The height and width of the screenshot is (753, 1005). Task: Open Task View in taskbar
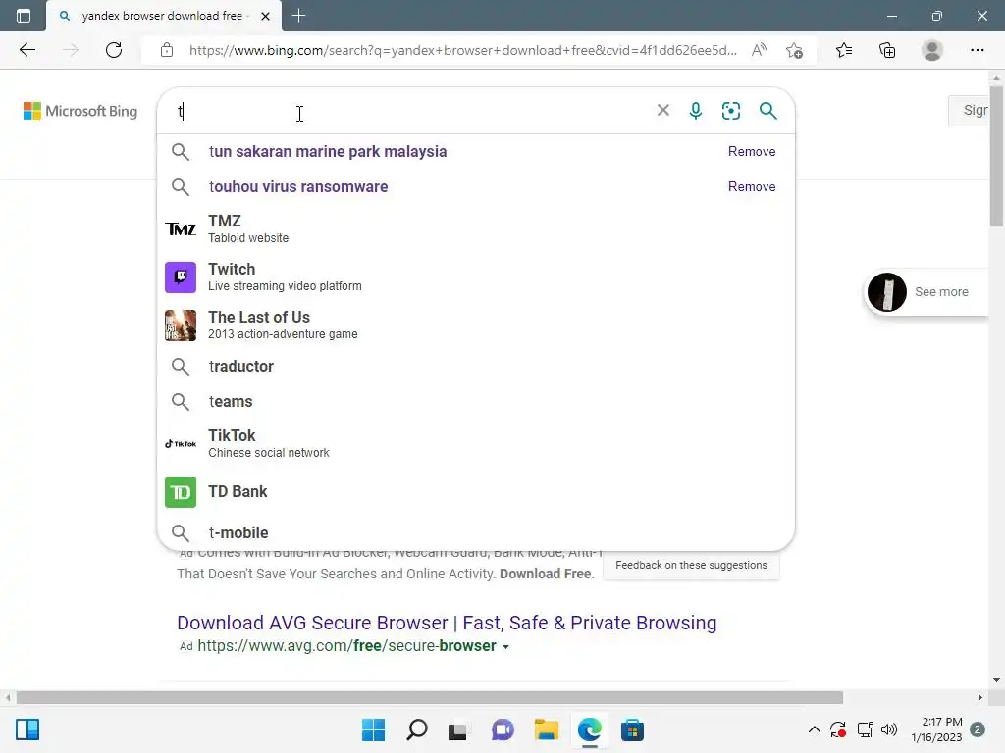tap(457, 730)
